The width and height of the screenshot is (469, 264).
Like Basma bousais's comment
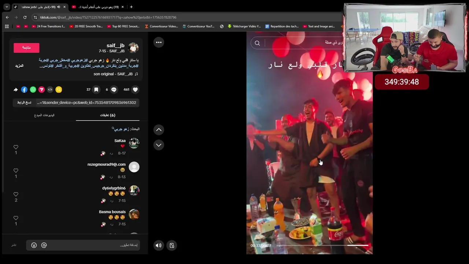(16, 218)
